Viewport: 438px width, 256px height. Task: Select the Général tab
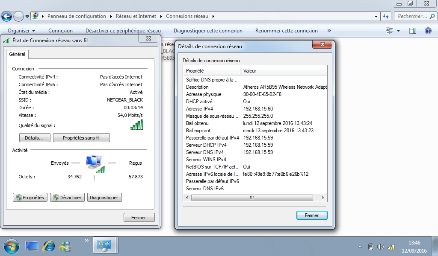[x=17, y=54]
